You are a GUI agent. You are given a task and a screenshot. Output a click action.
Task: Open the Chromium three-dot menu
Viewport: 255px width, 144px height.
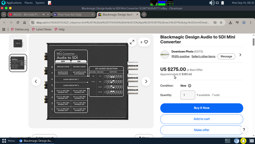click(x=251, y=23)
